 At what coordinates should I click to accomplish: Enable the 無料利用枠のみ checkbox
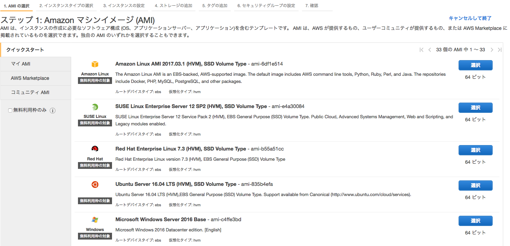pos(10,110)
